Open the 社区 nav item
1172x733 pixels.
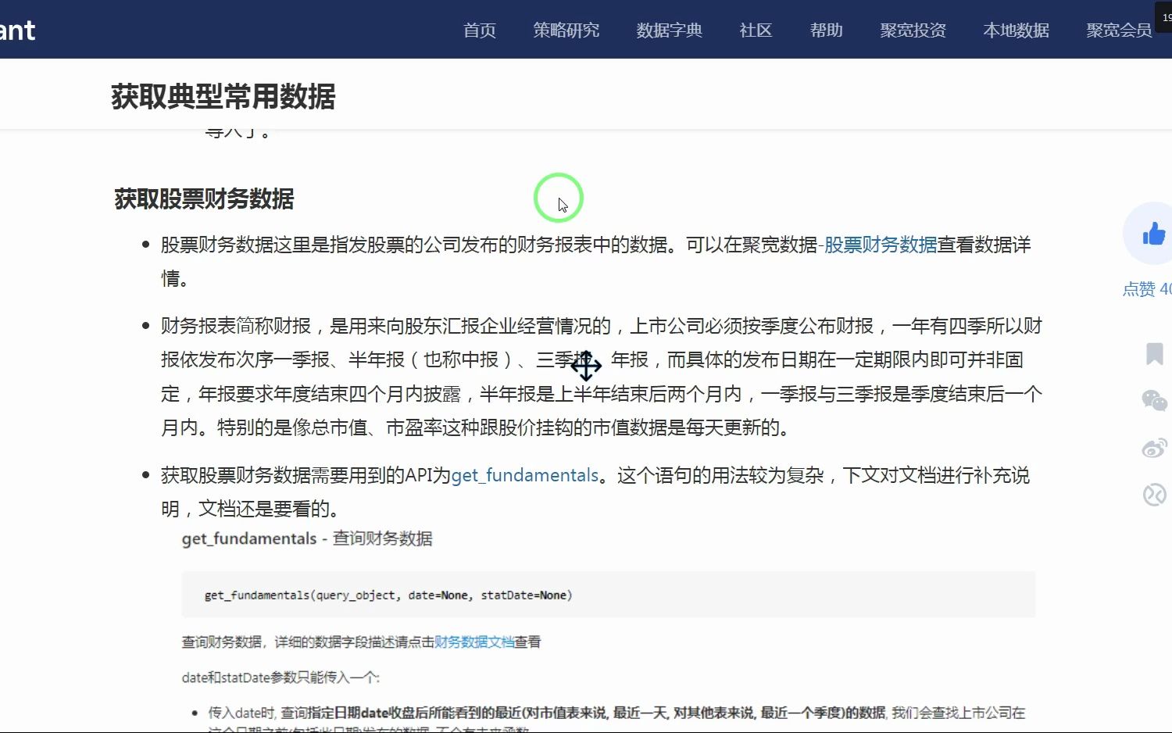756,30
